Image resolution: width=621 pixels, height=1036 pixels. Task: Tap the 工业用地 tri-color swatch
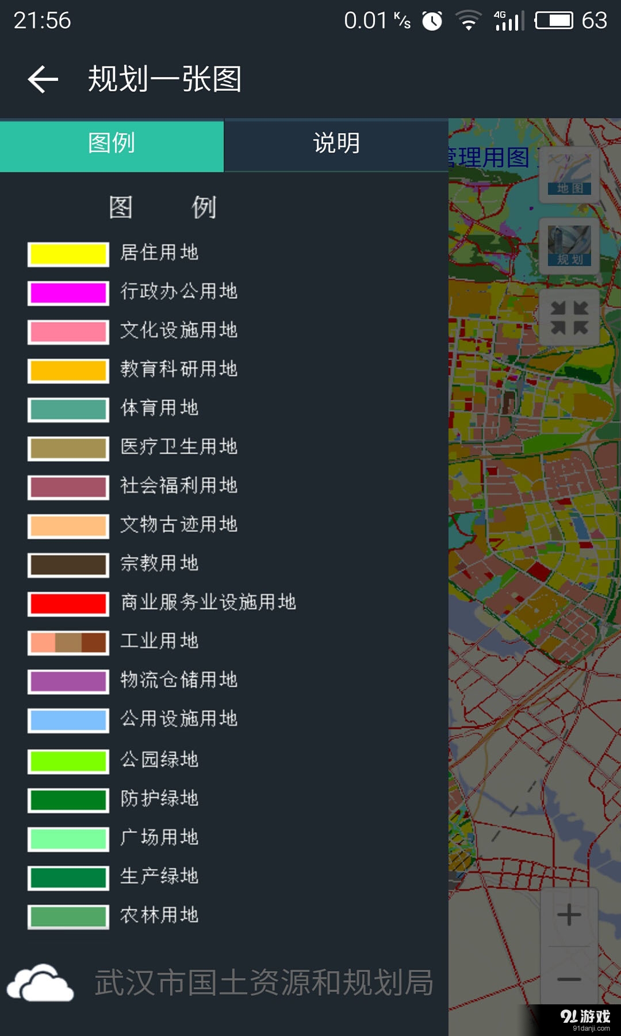pos(68,642)
